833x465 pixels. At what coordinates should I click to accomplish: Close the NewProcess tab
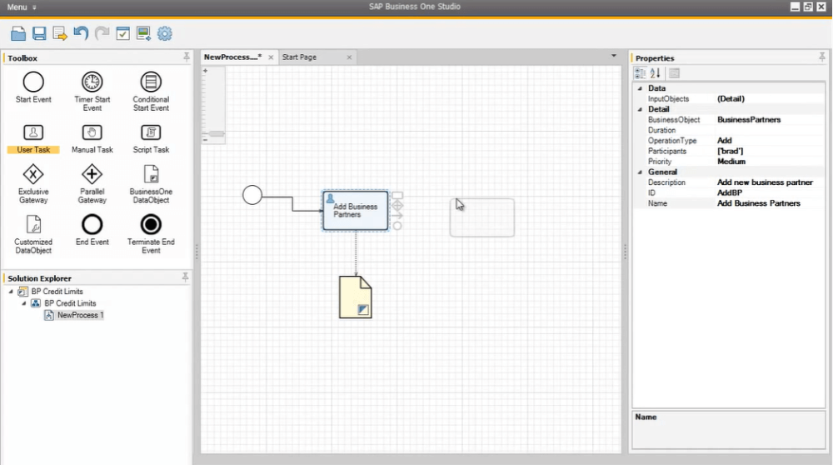[271, 57]
